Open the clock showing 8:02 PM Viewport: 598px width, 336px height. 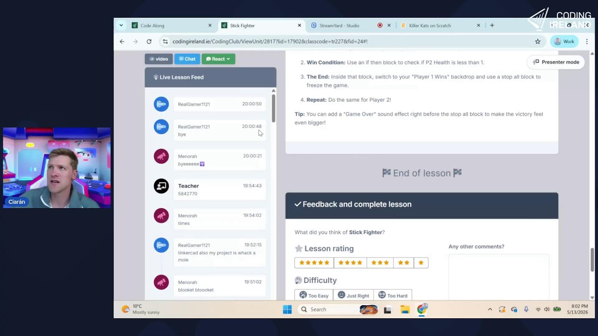point(578,309)
